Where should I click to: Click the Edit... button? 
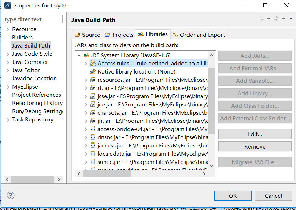tap(255, 134)
